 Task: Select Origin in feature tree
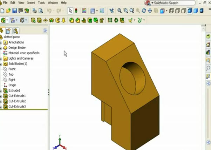point(12,85)
